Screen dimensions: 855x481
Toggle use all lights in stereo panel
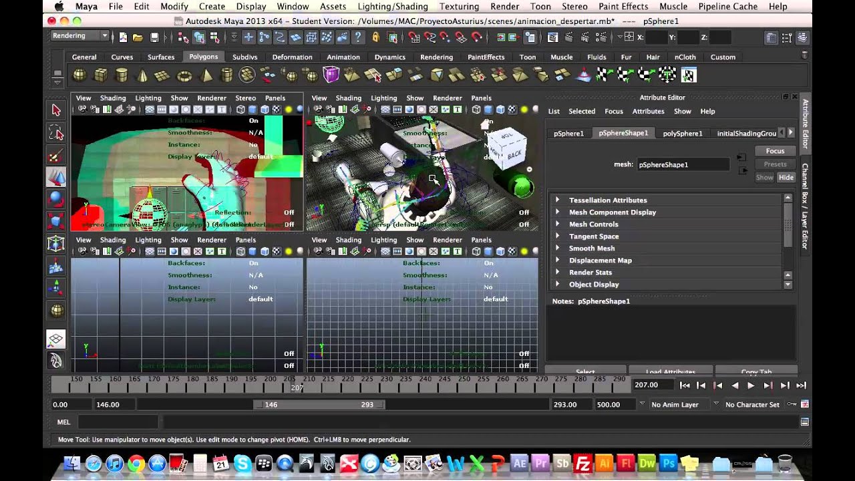[289, 110]
